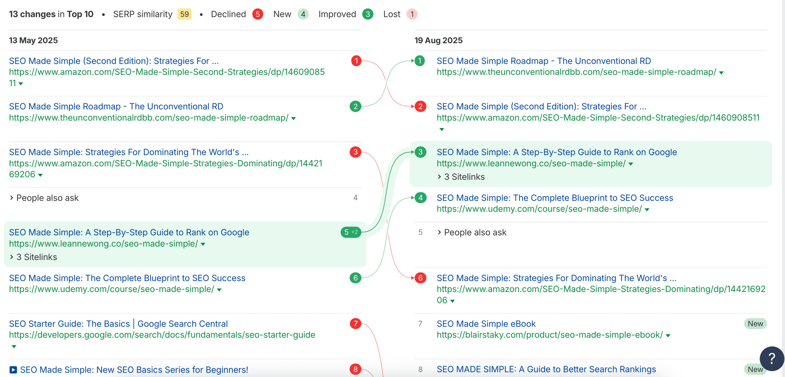Image resolution: width=785 pixels, height=377 pixels.
Task: Open URL dropdown for udemy.com in 19 Aug column
Action: tap(647, 210)
